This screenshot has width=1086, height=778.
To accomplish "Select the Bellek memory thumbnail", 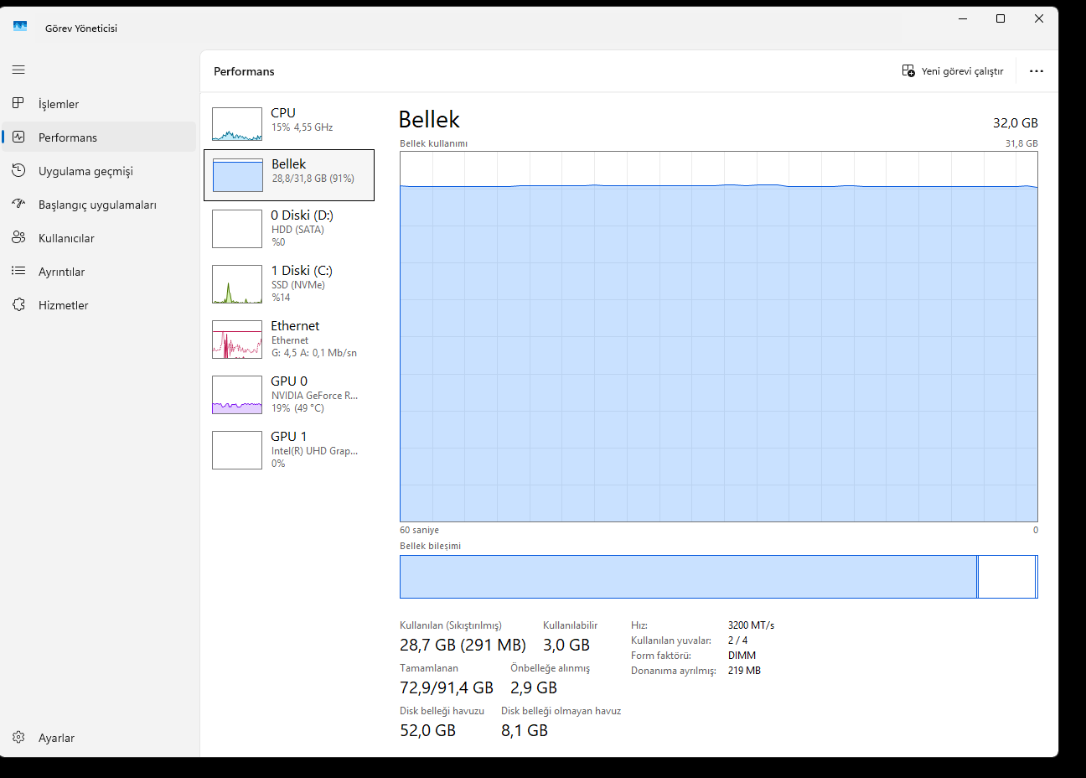I will (238, 175).
